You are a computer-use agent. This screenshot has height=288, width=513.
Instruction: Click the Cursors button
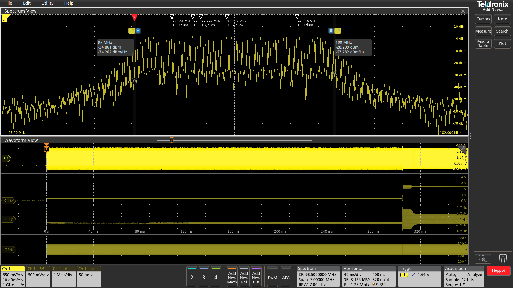tap(483, 19)
